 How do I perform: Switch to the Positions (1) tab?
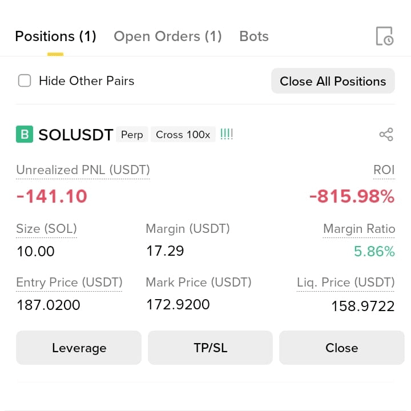[55, 36]
